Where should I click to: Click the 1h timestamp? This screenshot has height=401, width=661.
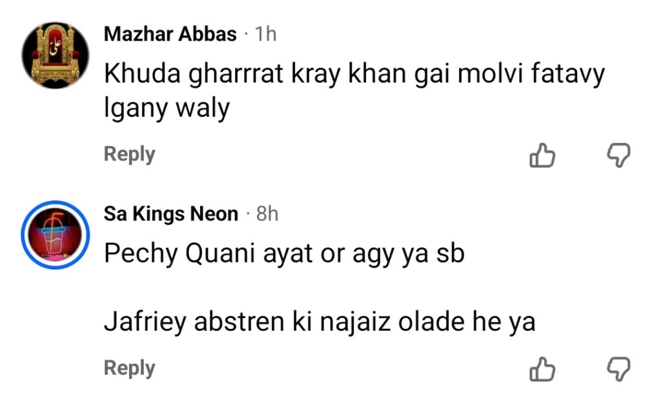(x=265, y=34)
